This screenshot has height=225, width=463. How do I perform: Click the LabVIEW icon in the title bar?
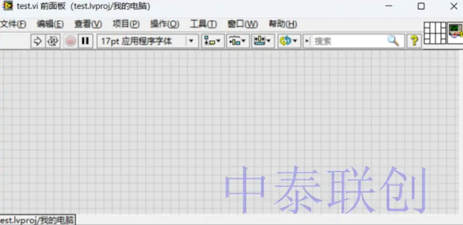pyautogui.click(x=8, y=6)
